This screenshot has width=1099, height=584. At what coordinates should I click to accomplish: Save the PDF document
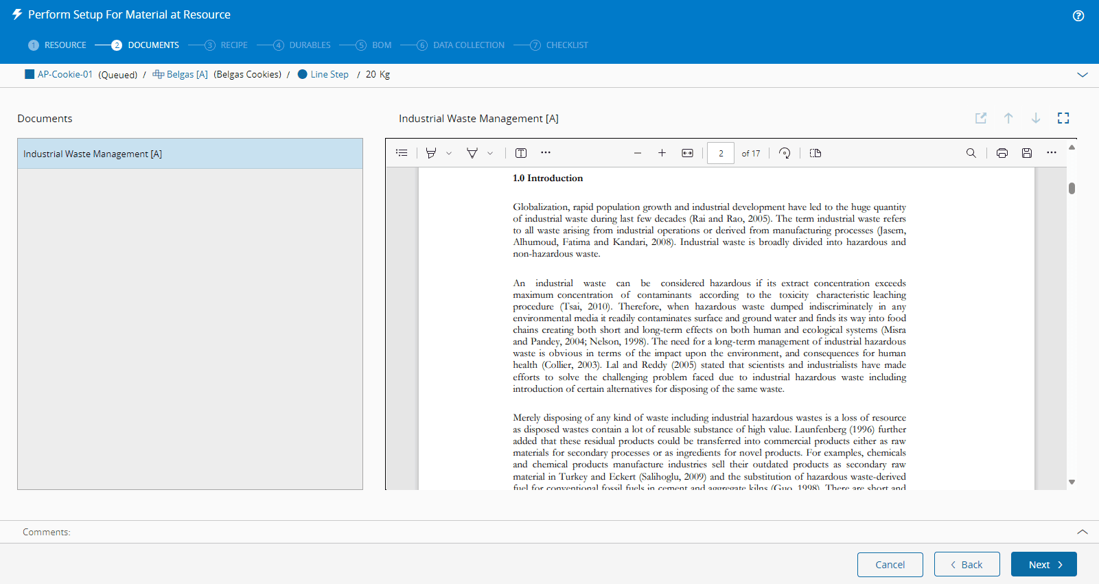coord(1027,153)
